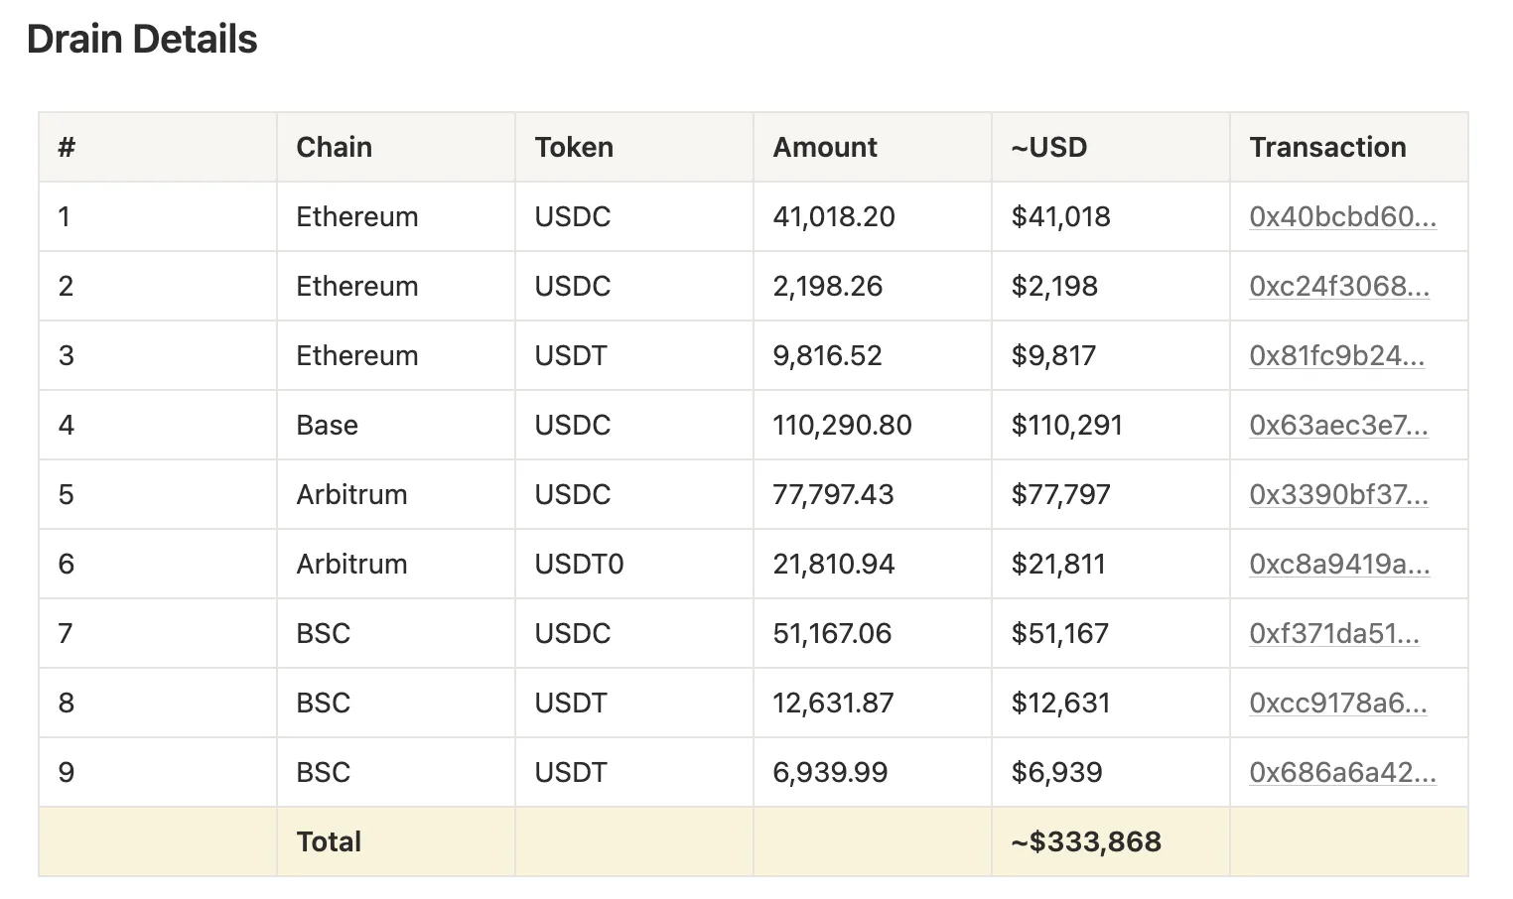This screenshot has width=1513, height=899.
Task: Click the Amount column header
Action: click(825, 147)
